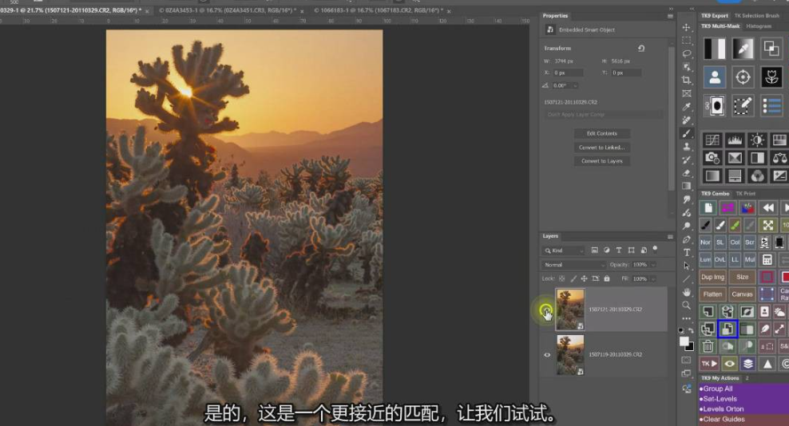Image resolution: width=789 pixels, height=426 pixels.
Task: Open the Normal blend mode dropdown
Action: [x=573, y=265]
